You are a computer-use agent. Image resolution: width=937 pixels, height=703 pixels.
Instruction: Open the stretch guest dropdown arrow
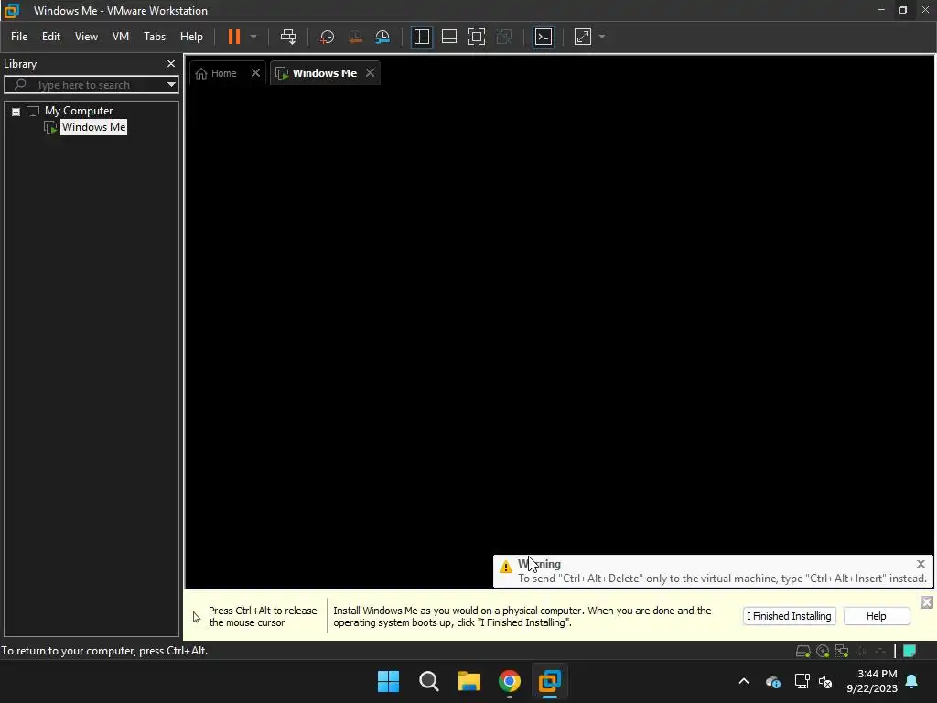602,37
